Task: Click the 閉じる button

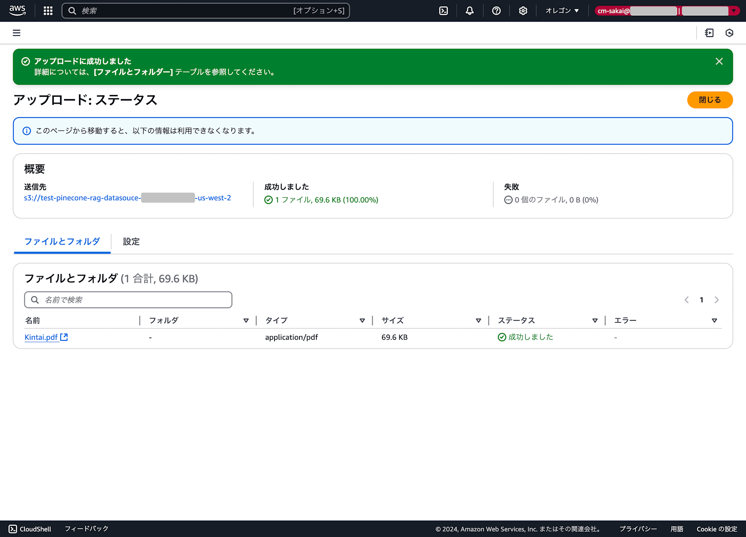Action: (x=710, y=100)
